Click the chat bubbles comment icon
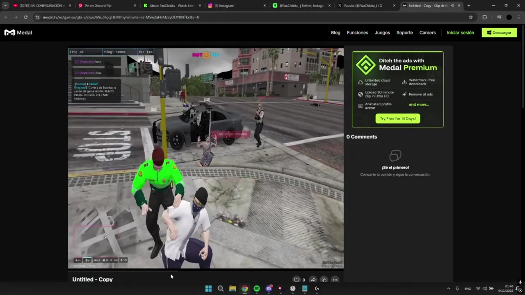The width and height of the screenshot is (525, 295). coord(395,156)
